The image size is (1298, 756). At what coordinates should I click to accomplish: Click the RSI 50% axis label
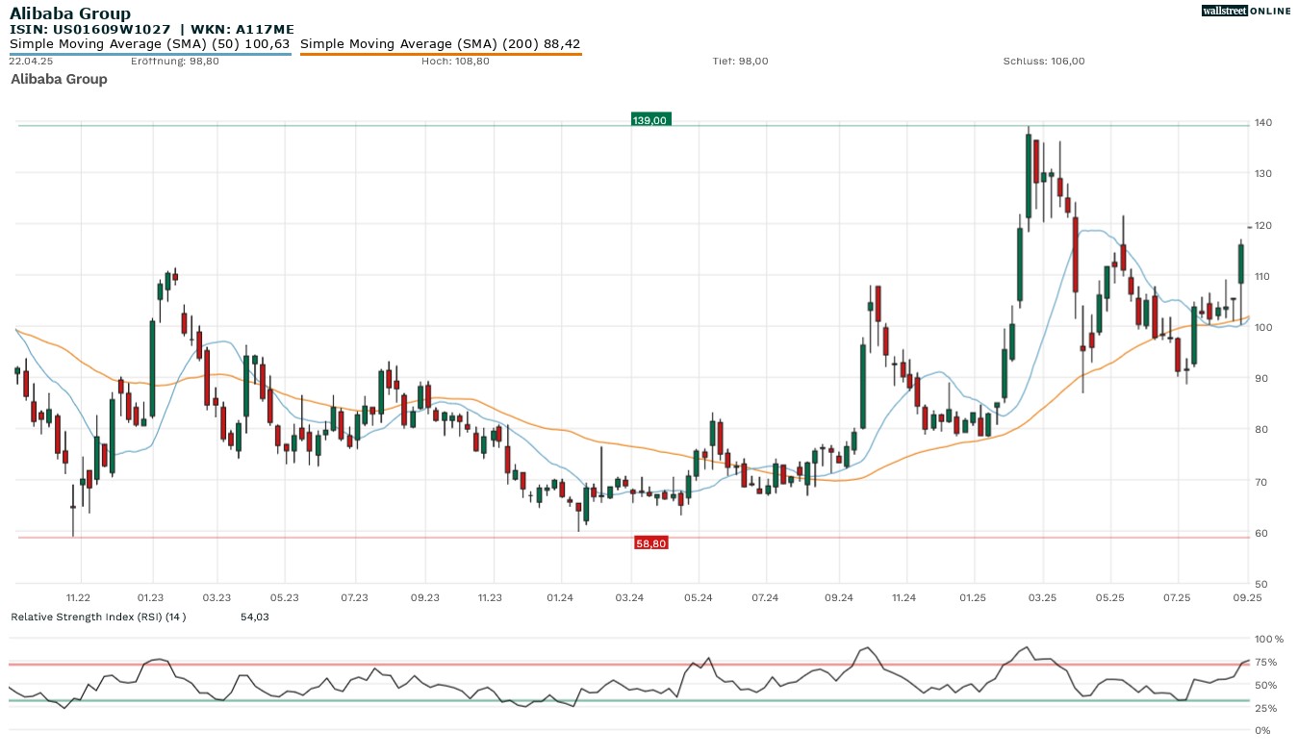pos(1265,686)
